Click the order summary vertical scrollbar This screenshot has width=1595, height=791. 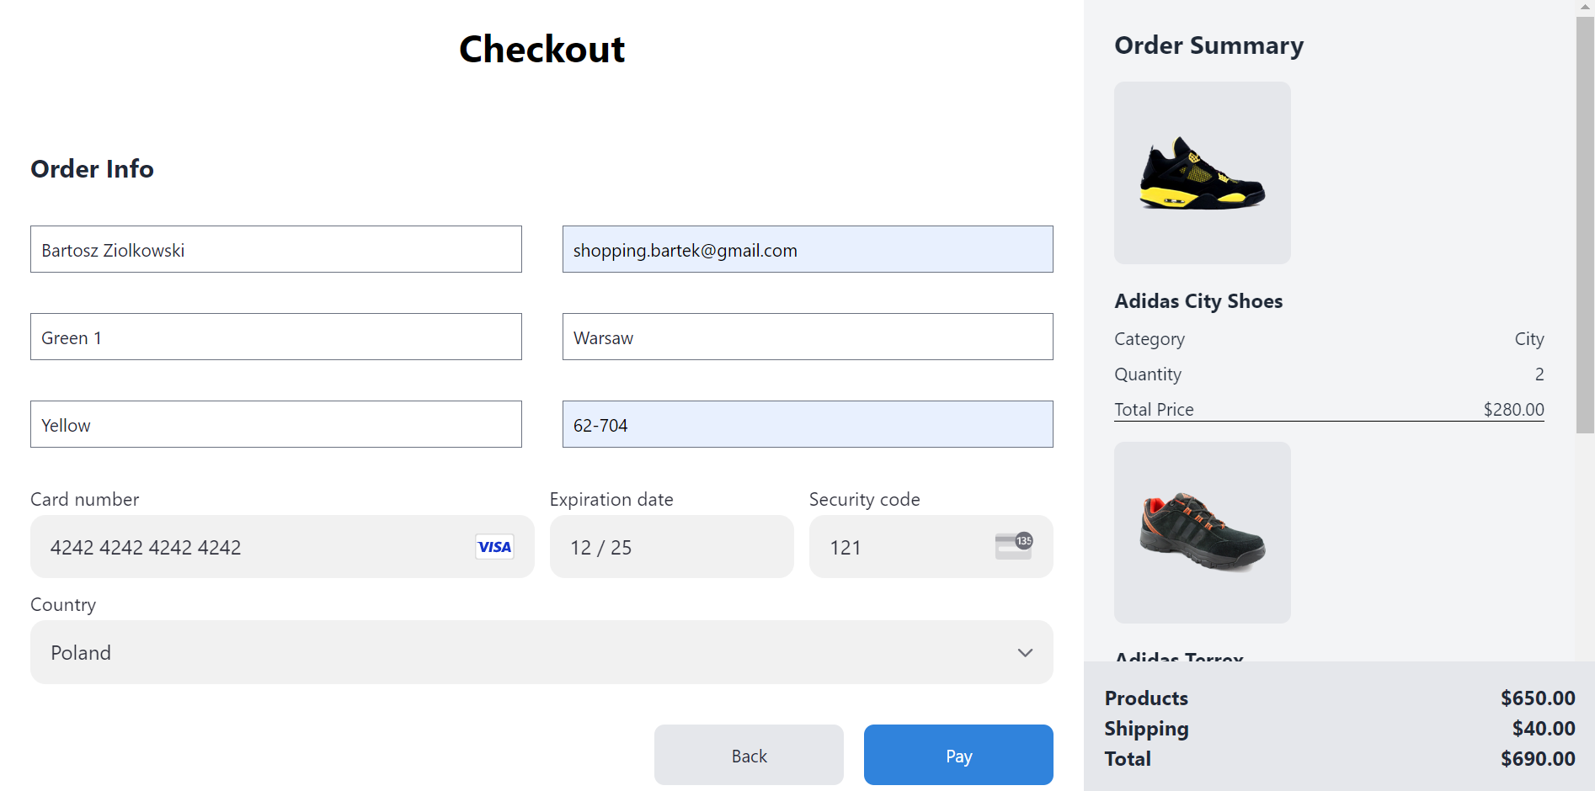tap(1584, 226)
